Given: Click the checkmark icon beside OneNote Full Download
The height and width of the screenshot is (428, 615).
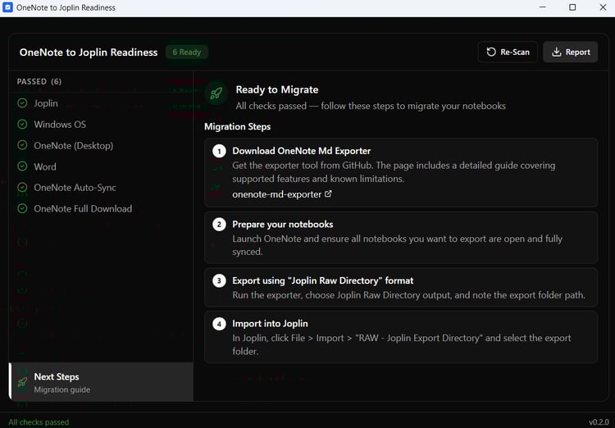Looking at the screenshot, I should (x=22, y=208).
